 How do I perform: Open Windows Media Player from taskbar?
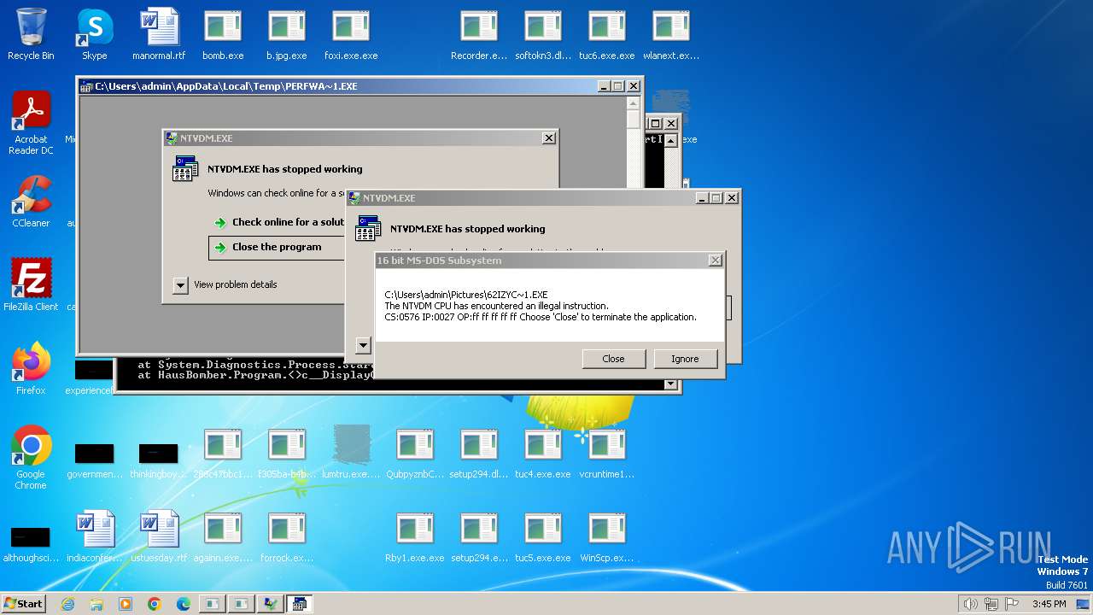pos(126,604)
